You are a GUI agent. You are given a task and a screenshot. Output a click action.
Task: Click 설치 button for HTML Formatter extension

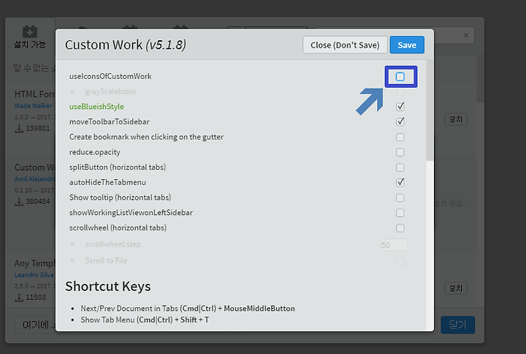click(456, 119)
